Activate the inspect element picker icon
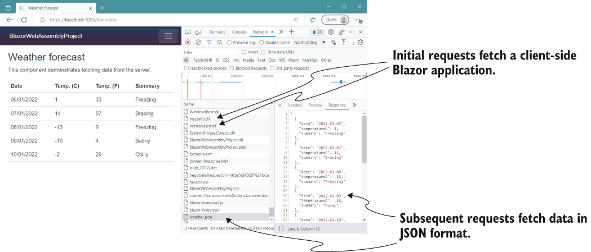591x252 pixels. 188,32
